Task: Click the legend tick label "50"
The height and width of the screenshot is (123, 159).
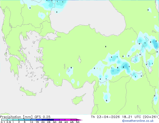Action: [x=77, y=122]
